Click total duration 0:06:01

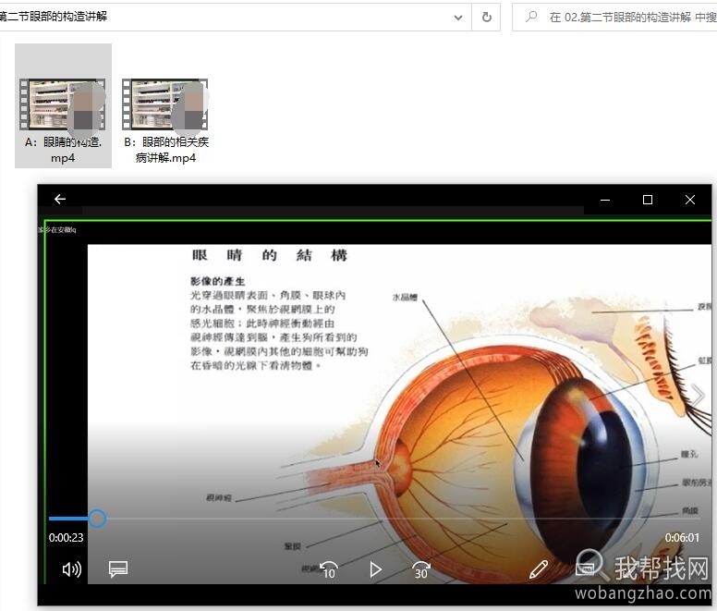[682, 538]
